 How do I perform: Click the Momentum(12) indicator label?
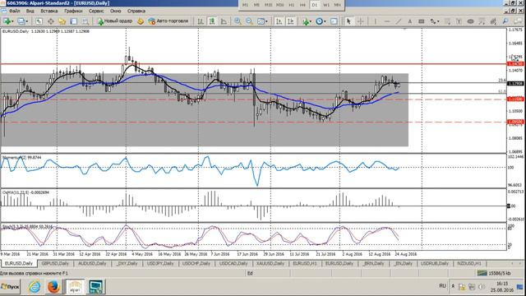(22, 157)
